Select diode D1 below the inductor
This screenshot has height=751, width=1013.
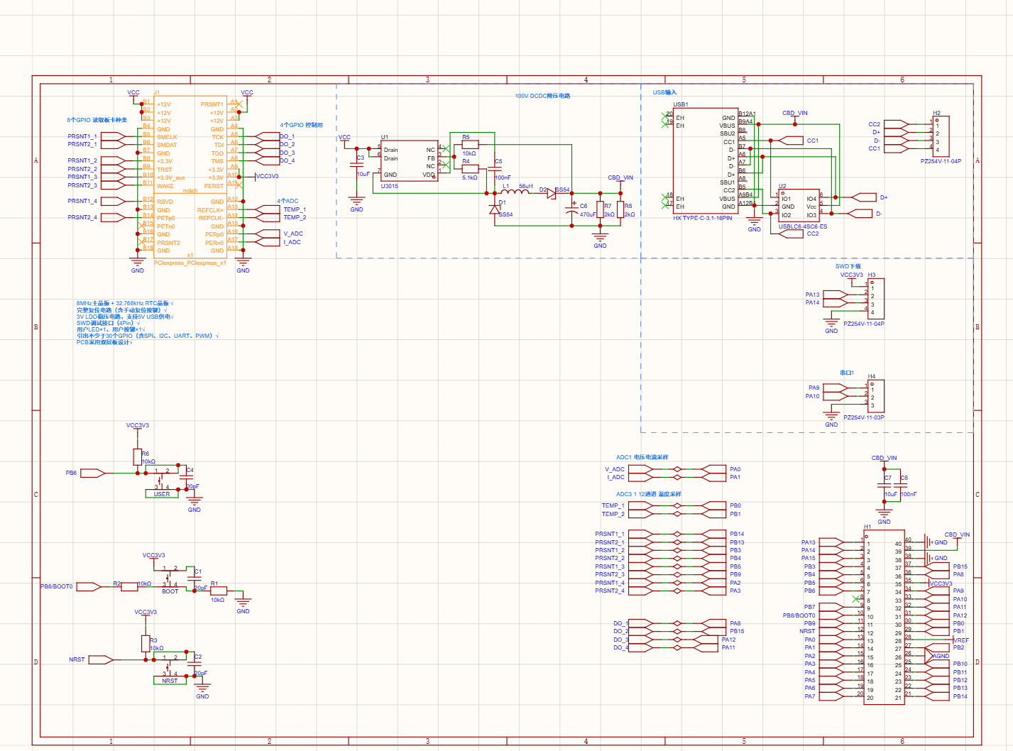495,209
